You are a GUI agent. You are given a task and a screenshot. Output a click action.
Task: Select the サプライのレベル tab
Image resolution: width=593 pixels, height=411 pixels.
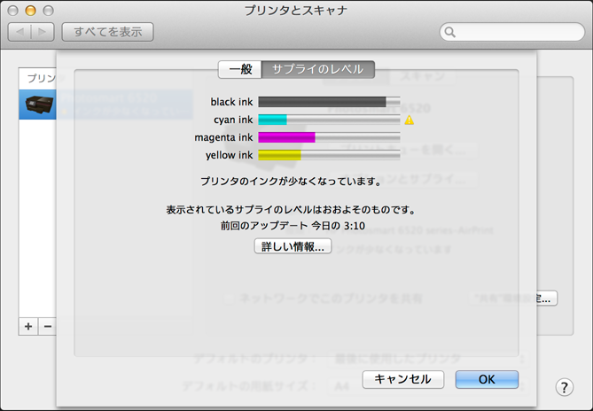tap(318, 69)
